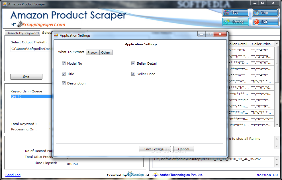Toggle the Seller Detail checkbox
This screenshot has width=282, height=180.
click(133, 63)
